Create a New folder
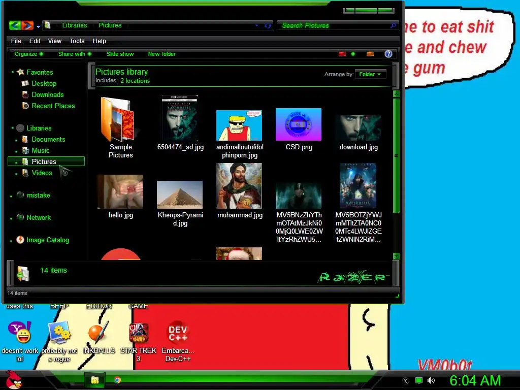This screenshot has height=390, width=520. click(162, 54)
